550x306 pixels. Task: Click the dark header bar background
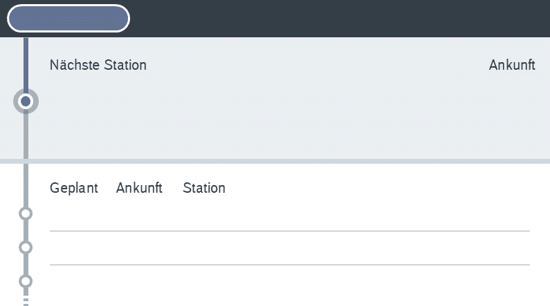[x=346, y=19]
